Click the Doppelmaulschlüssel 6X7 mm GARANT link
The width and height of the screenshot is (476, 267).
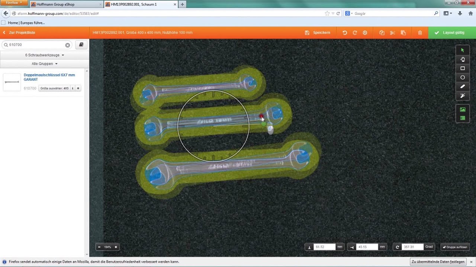[49, 77]
